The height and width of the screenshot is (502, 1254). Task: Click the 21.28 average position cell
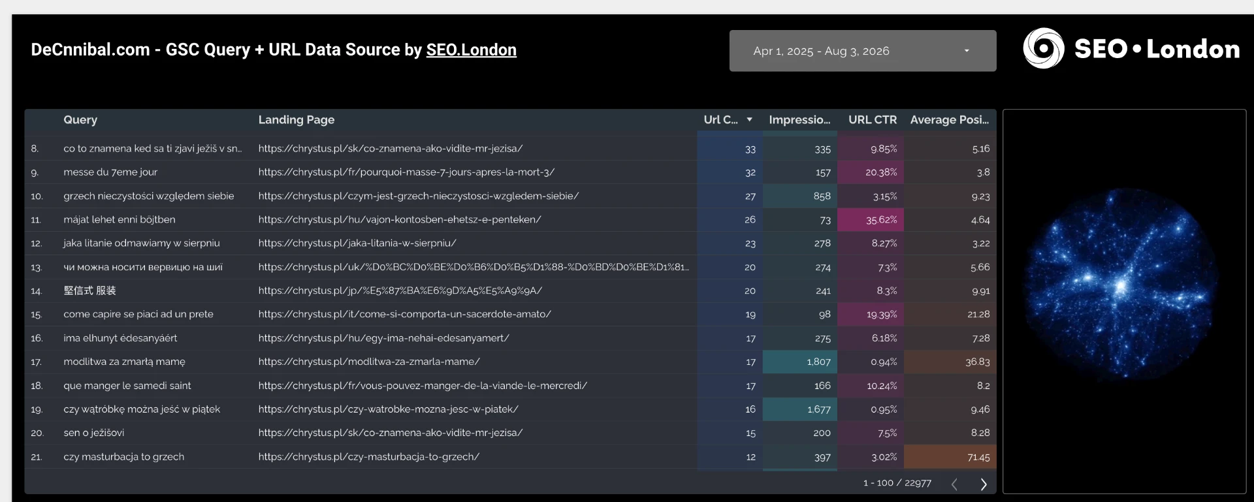[x=950, y=315]
